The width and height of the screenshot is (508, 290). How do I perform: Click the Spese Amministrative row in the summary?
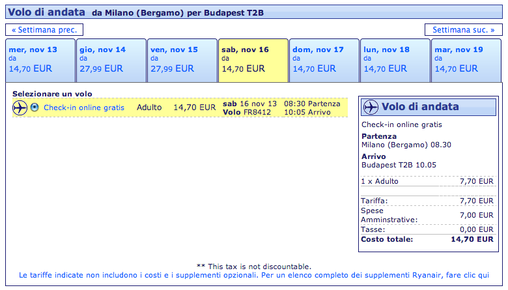point(427,215)
